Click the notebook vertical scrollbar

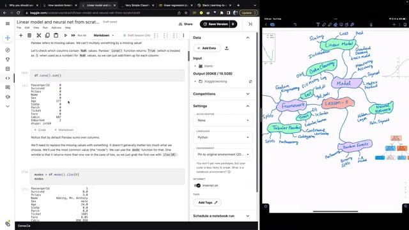[189, 56]
